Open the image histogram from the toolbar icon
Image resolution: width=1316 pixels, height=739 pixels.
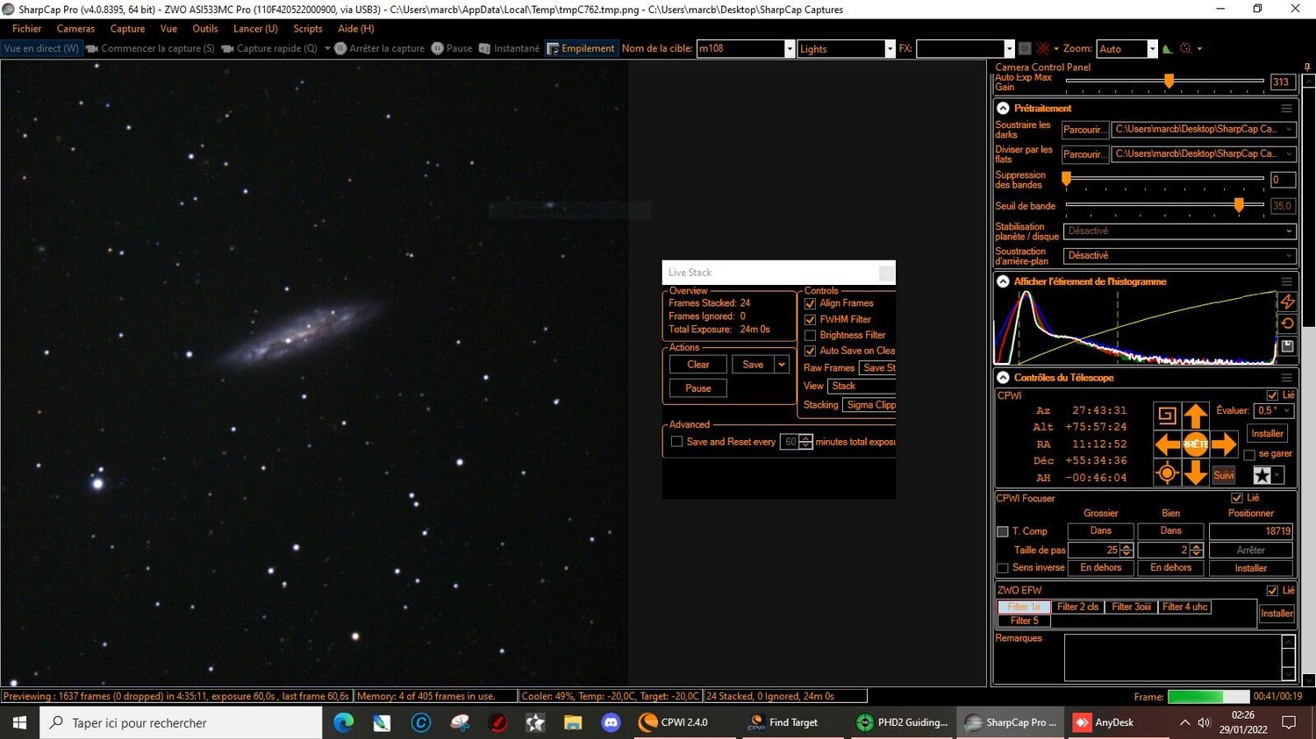[1168, 49]
